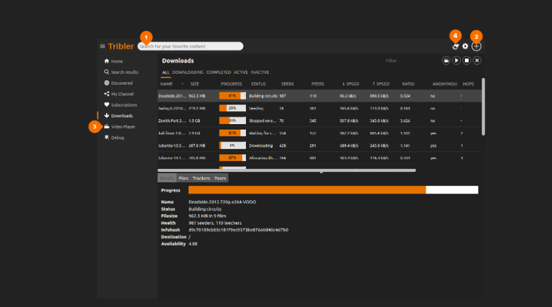Switch to the INACTIVE tab
Image resolution: width=552 pixels, height=307 pixels.
point(260,72)
